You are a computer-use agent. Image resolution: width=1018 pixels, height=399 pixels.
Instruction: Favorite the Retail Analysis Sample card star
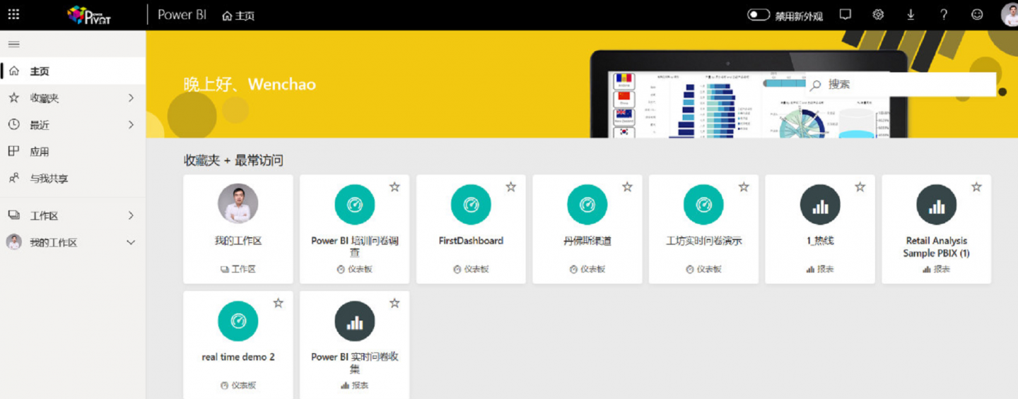point(976,187)
